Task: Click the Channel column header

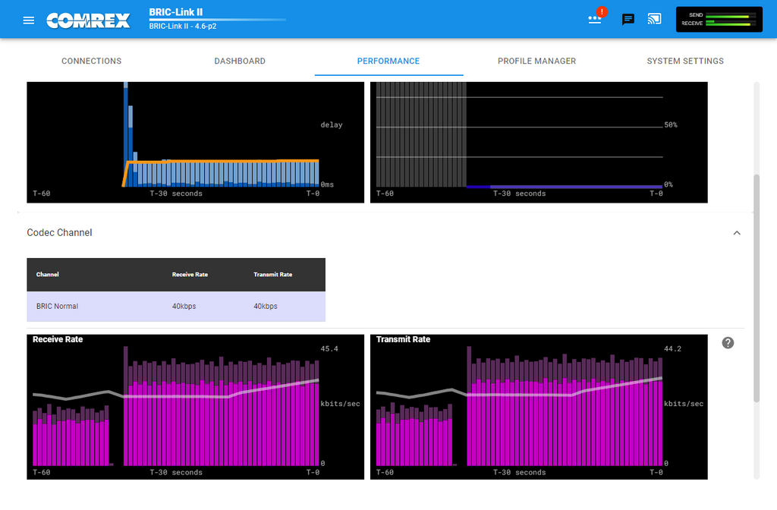Action: pyautogui.click(x=48, y=275)
